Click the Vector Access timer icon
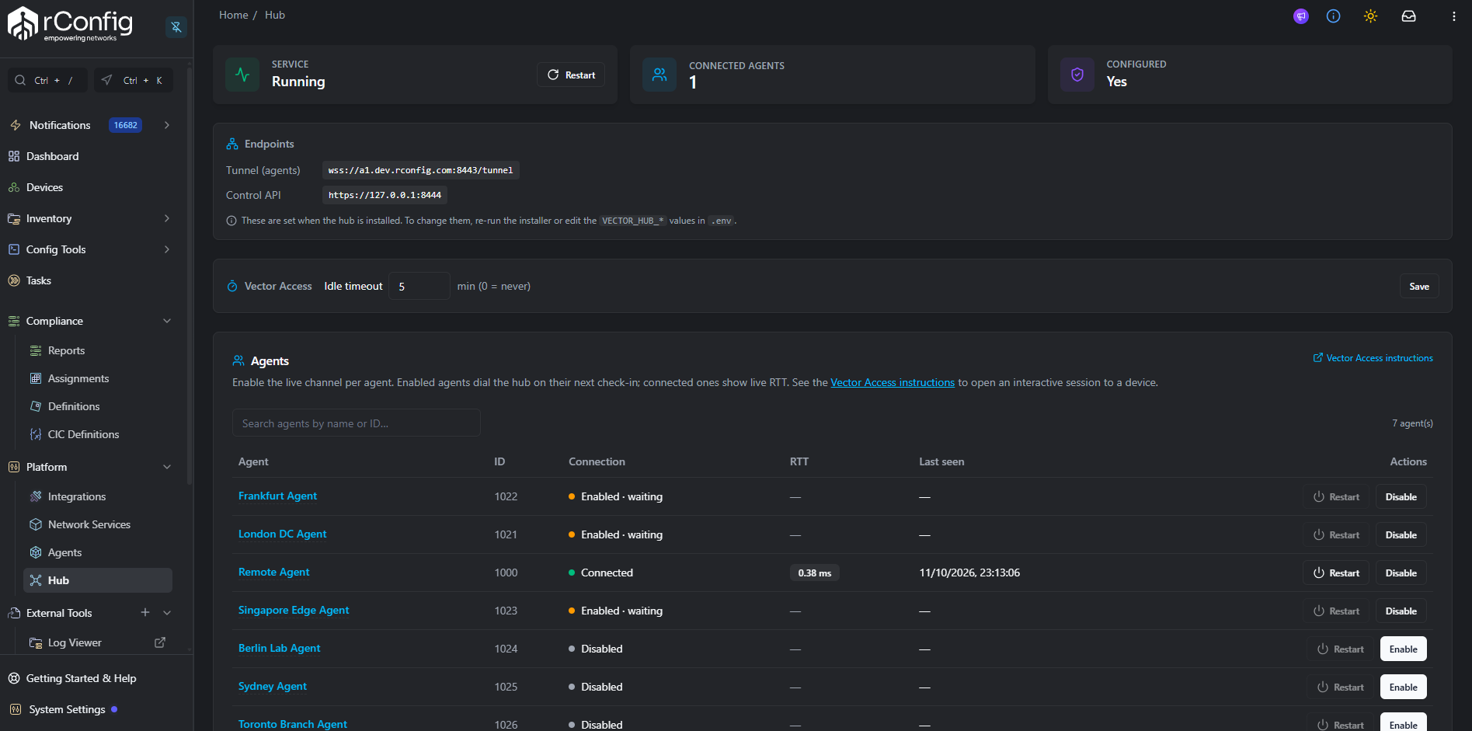The width and height of the screenshot is (1472, 731). point(232,286)
